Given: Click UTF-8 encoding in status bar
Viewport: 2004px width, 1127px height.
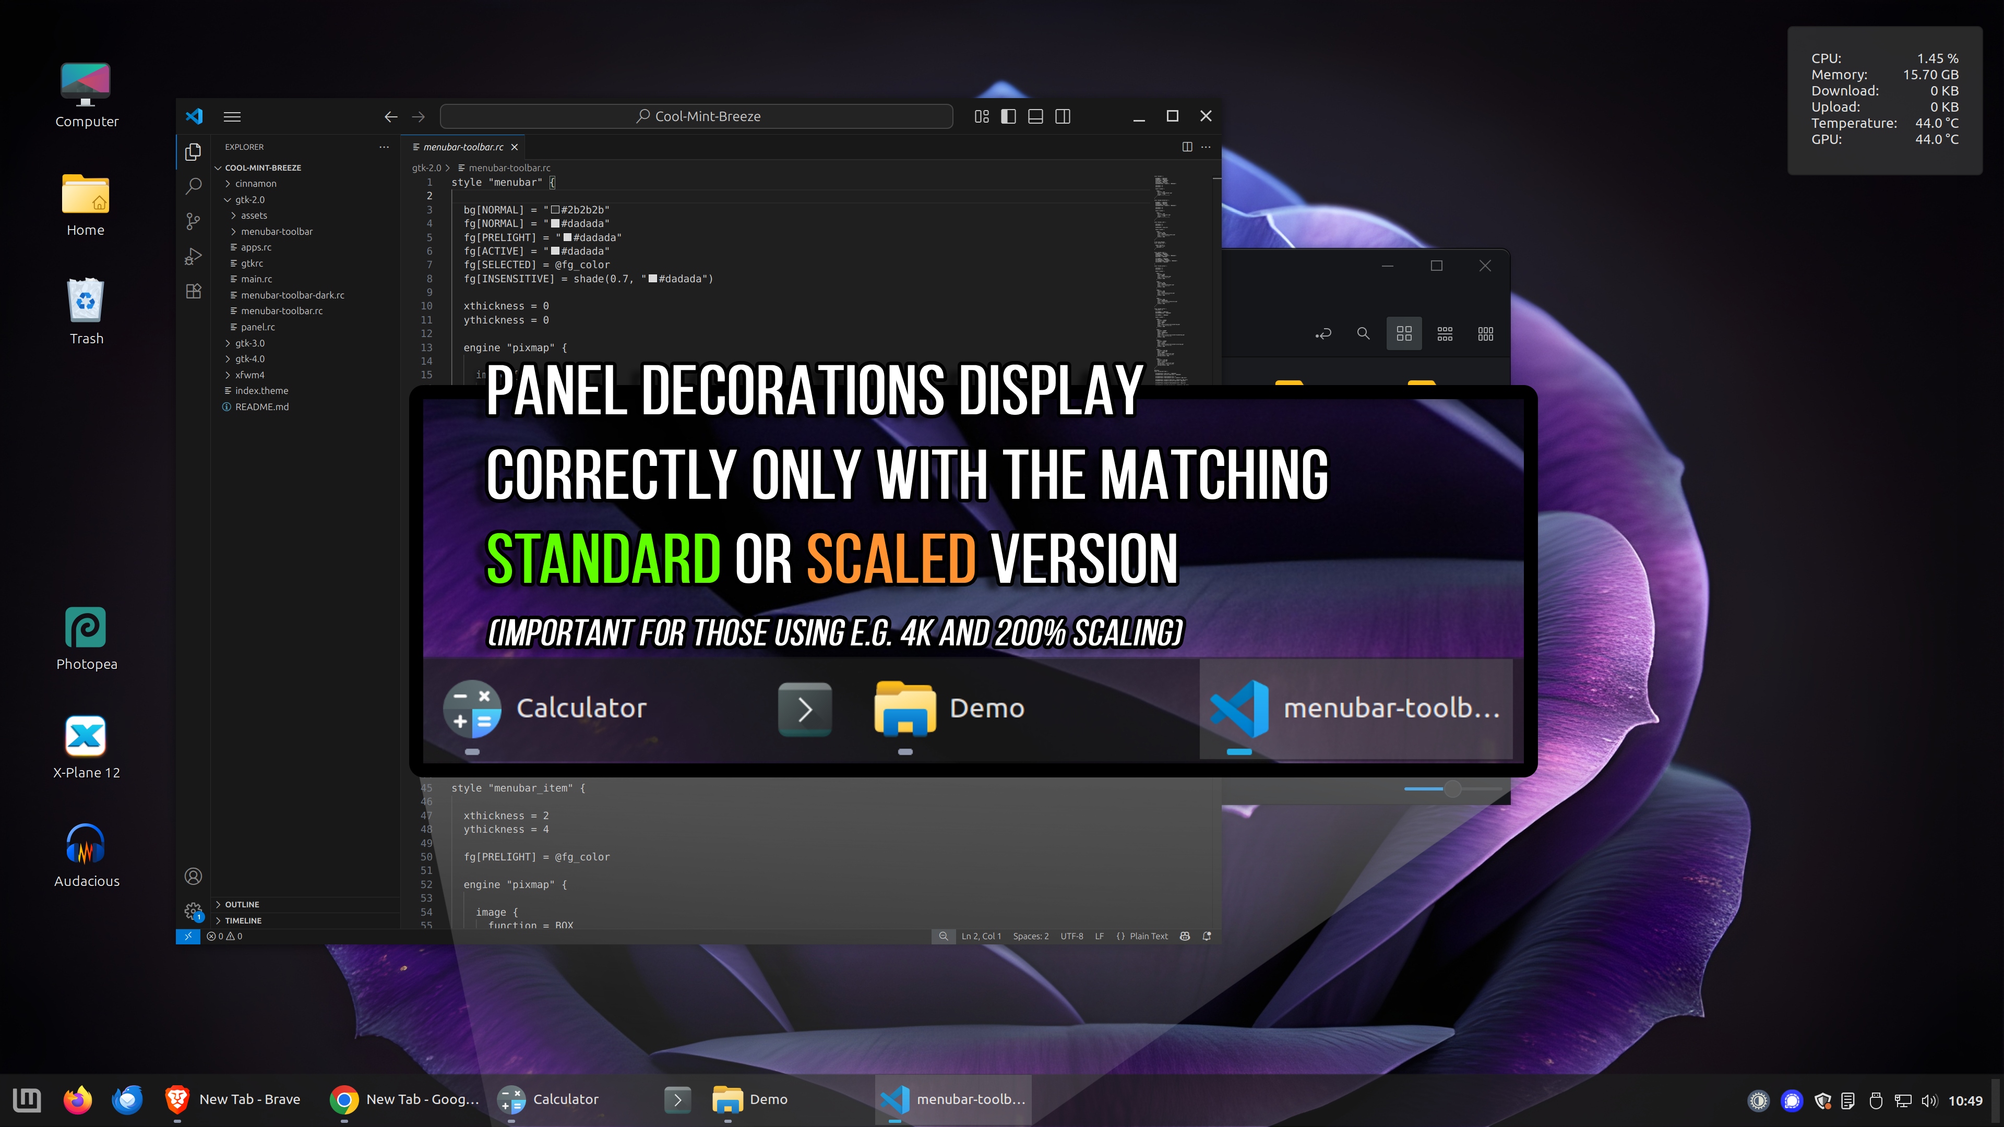Looking at the screenshot, I should [x=1071, y=937].
